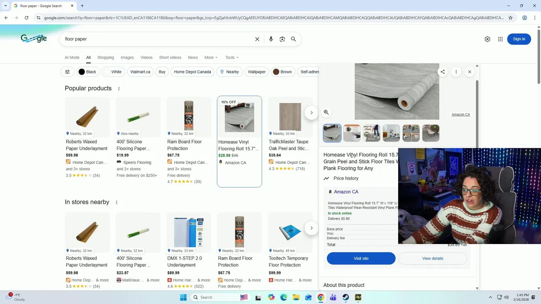Apply the Brown color filter chip
The image size is (541, 304).
point(282,72)
